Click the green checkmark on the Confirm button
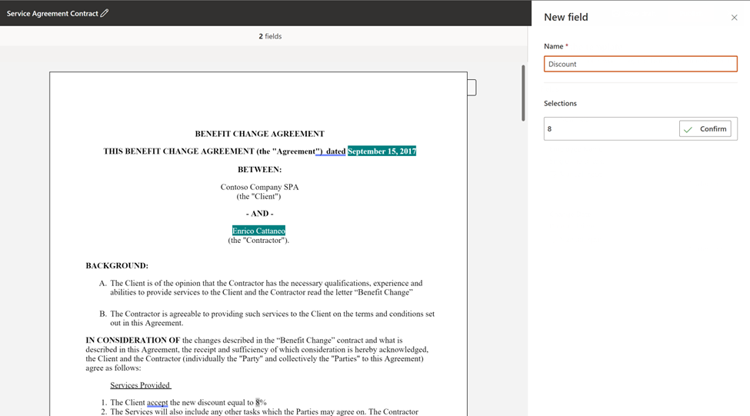 point(688,129)
